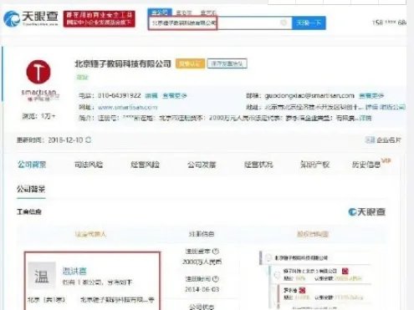Open the 历史信息 VIP tab
This screenshot has height=310, width=414.
coord(371,164)
